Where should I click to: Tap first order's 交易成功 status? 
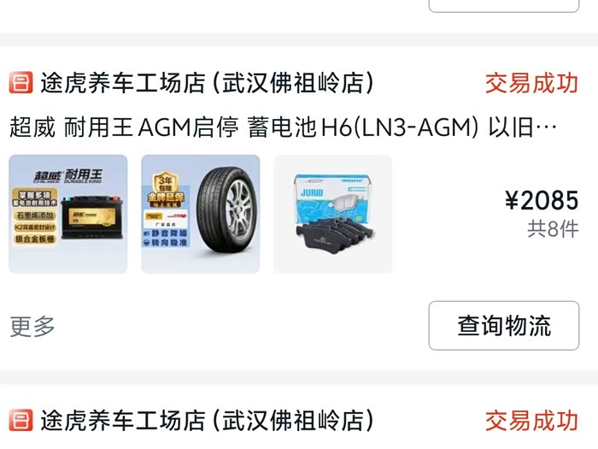coord(531,83)
